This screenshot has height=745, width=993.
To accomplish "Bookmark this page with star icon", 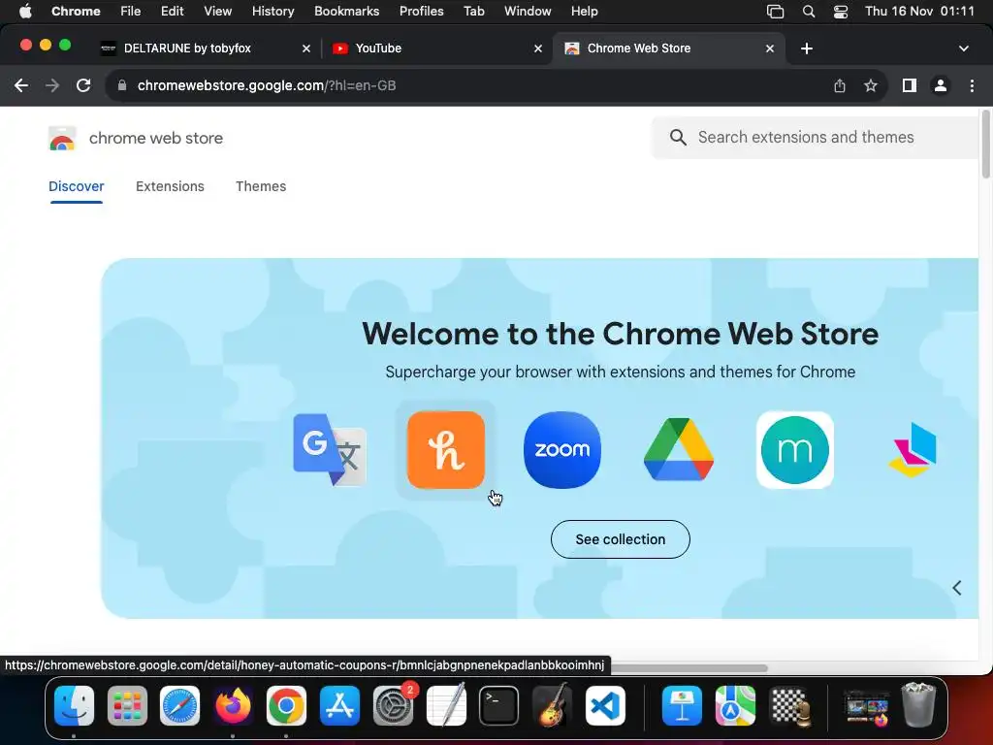I will point(871,85).
